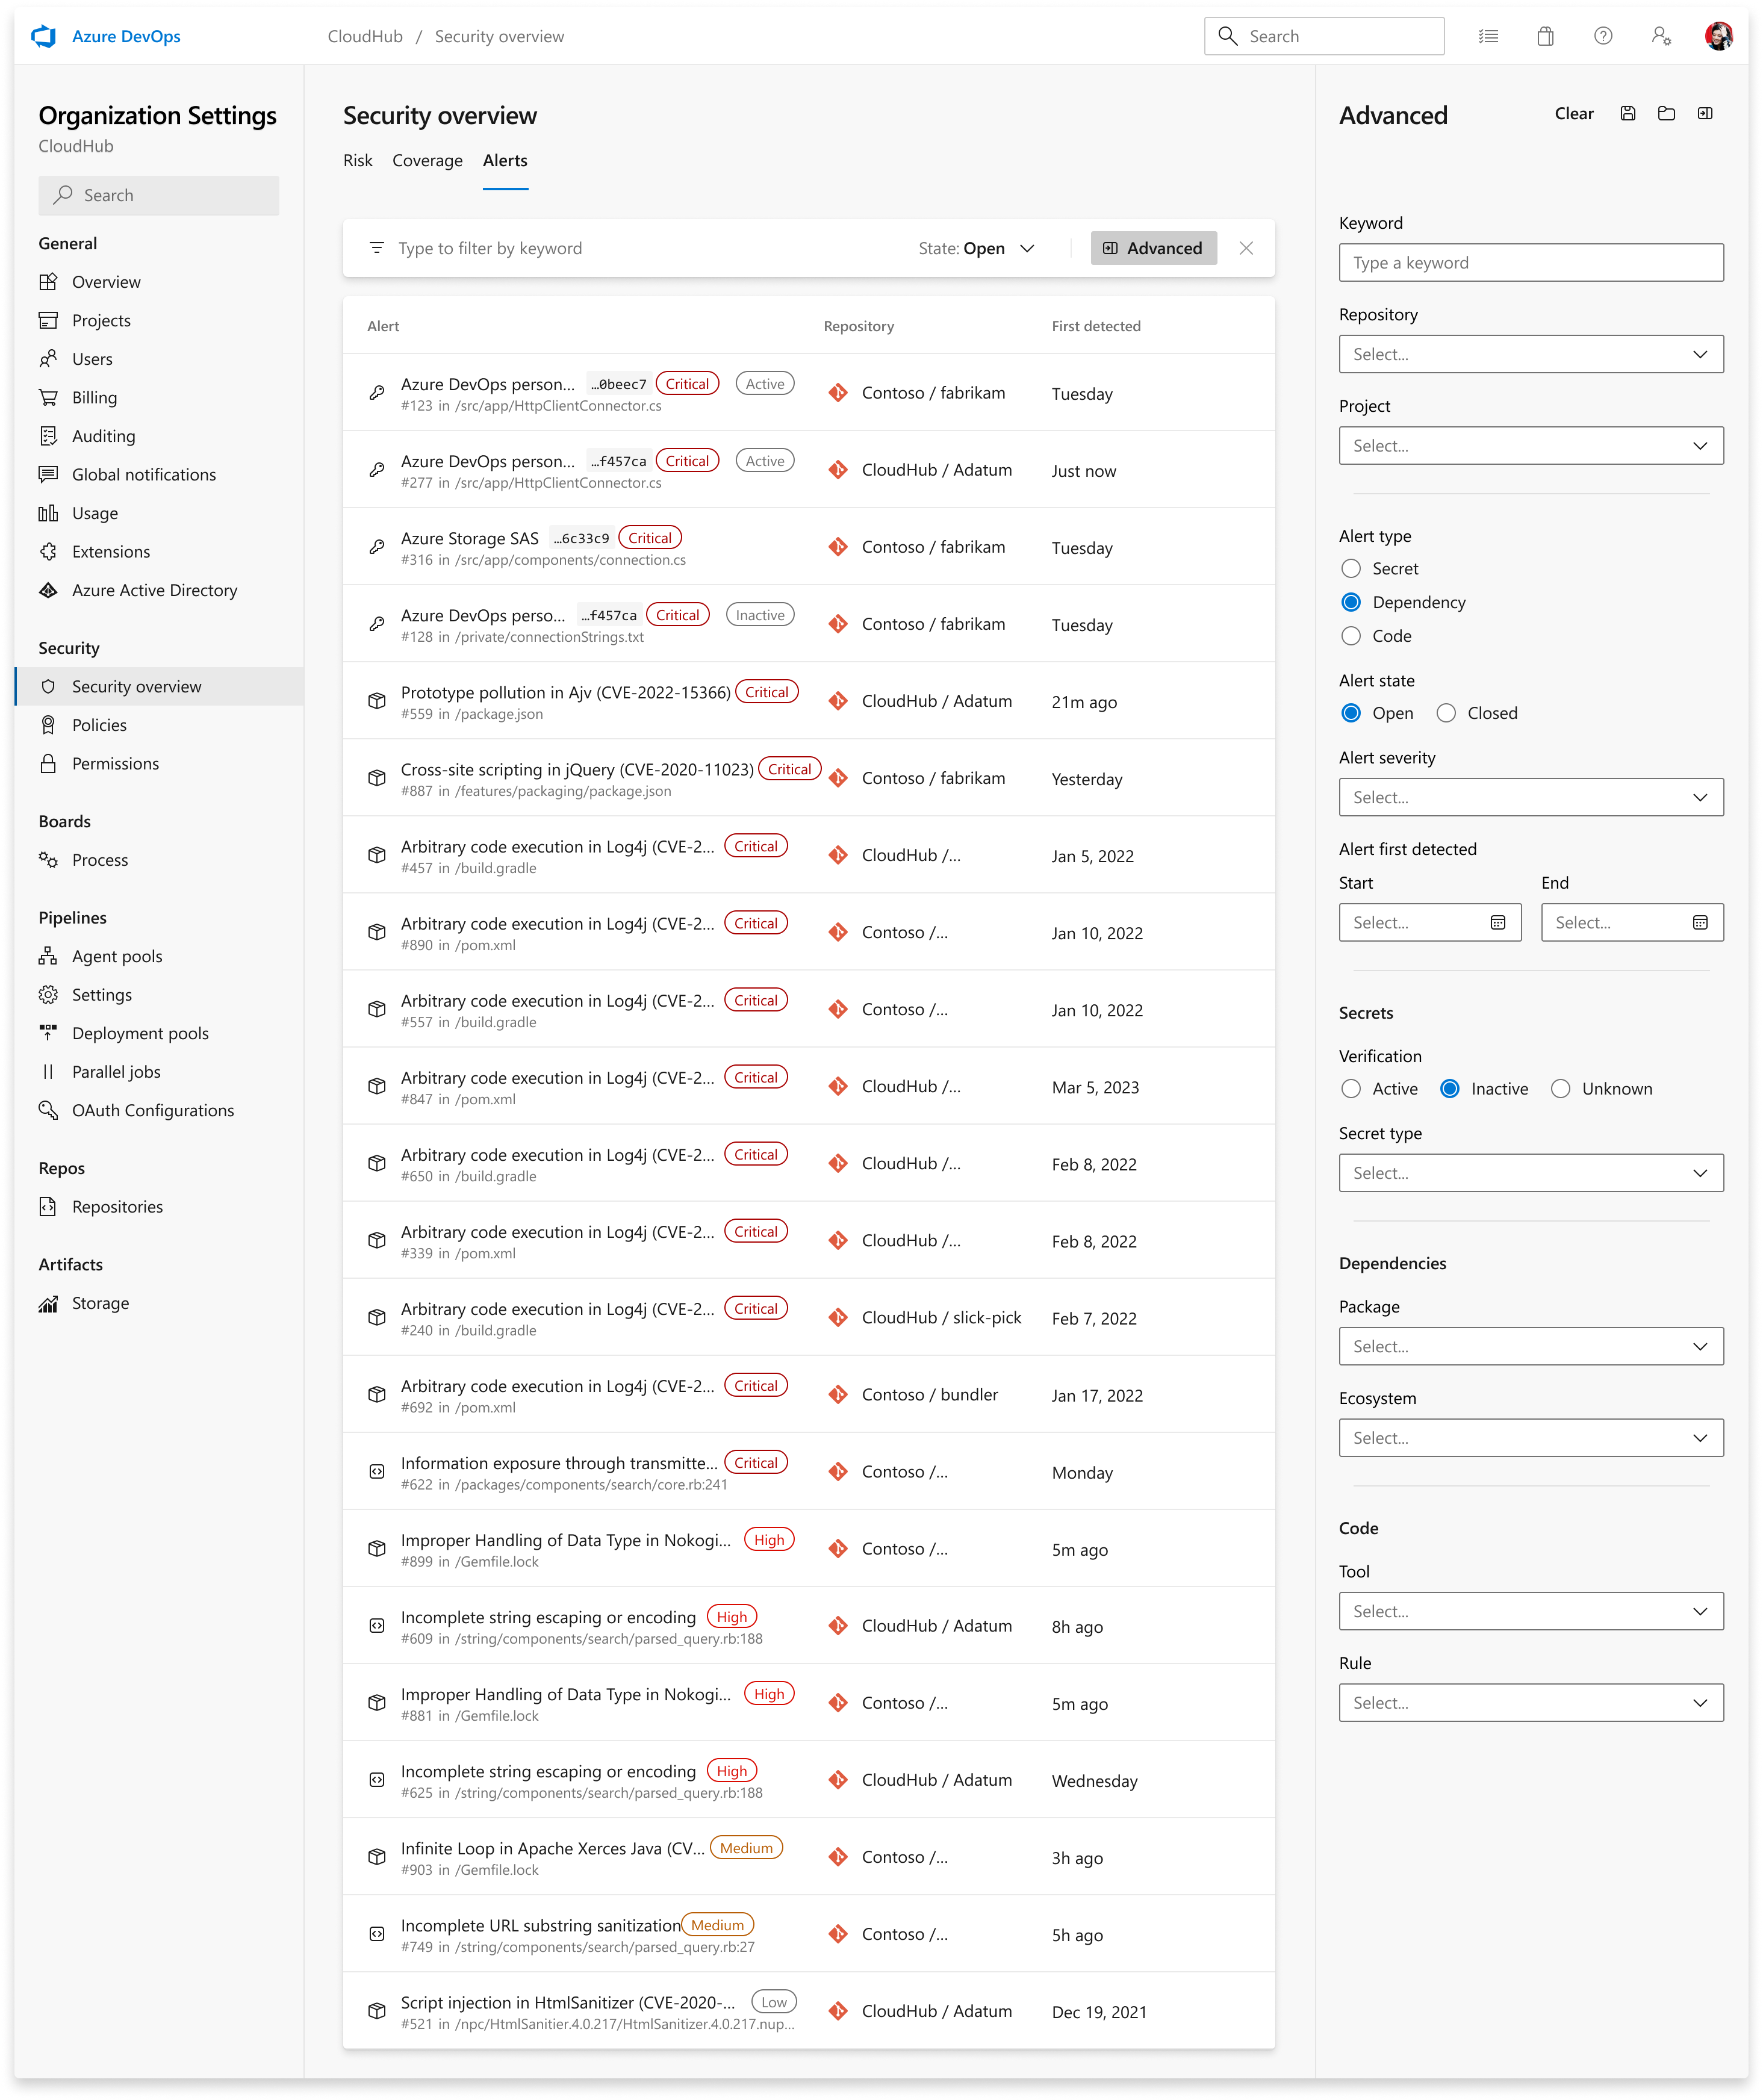This screenshot has height=2100, width=1763.
Task: Close the filter bar with the X icon
Action: tap(1246, 249)
